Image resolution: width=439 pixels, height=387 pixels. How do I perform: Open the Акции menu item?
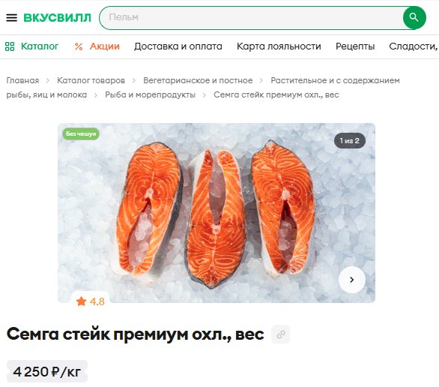(x=105, y=46)
